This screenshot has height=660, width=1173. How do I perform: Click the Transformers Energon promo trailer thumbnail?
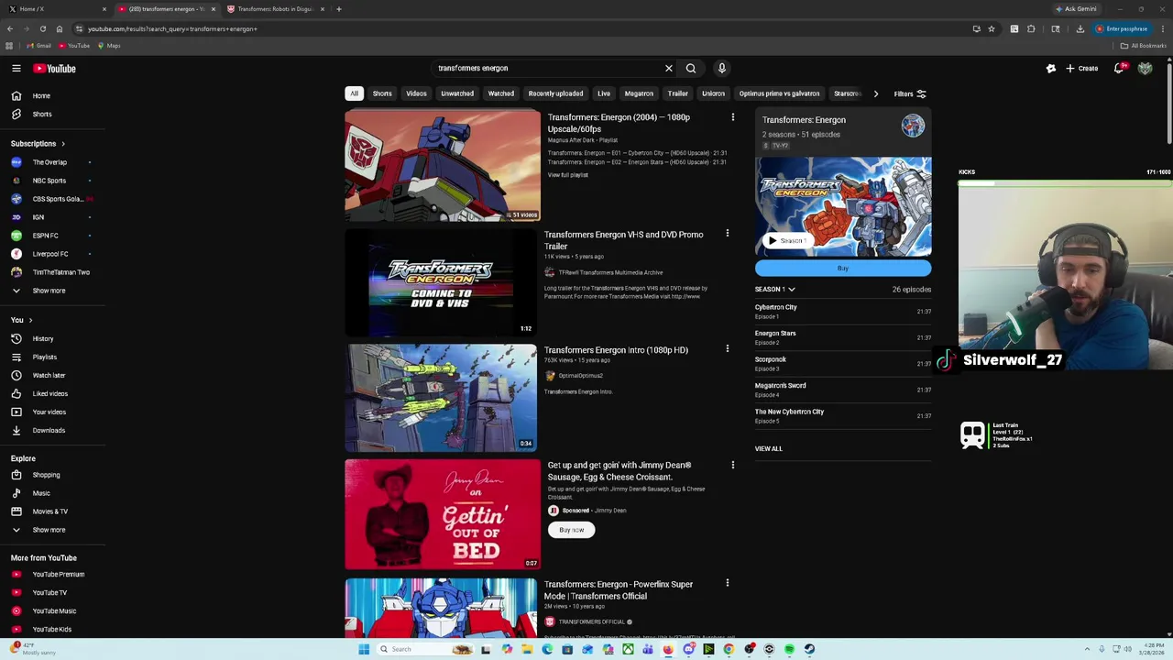coord(441,282)
